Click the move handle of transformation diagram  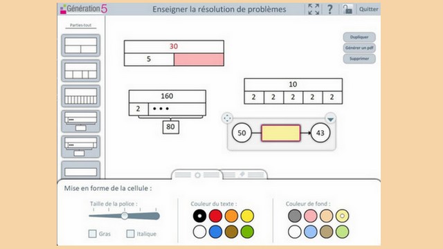(x=227, y=118)
